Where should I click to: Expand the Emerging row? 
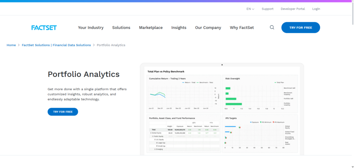[x=155, y=149]
